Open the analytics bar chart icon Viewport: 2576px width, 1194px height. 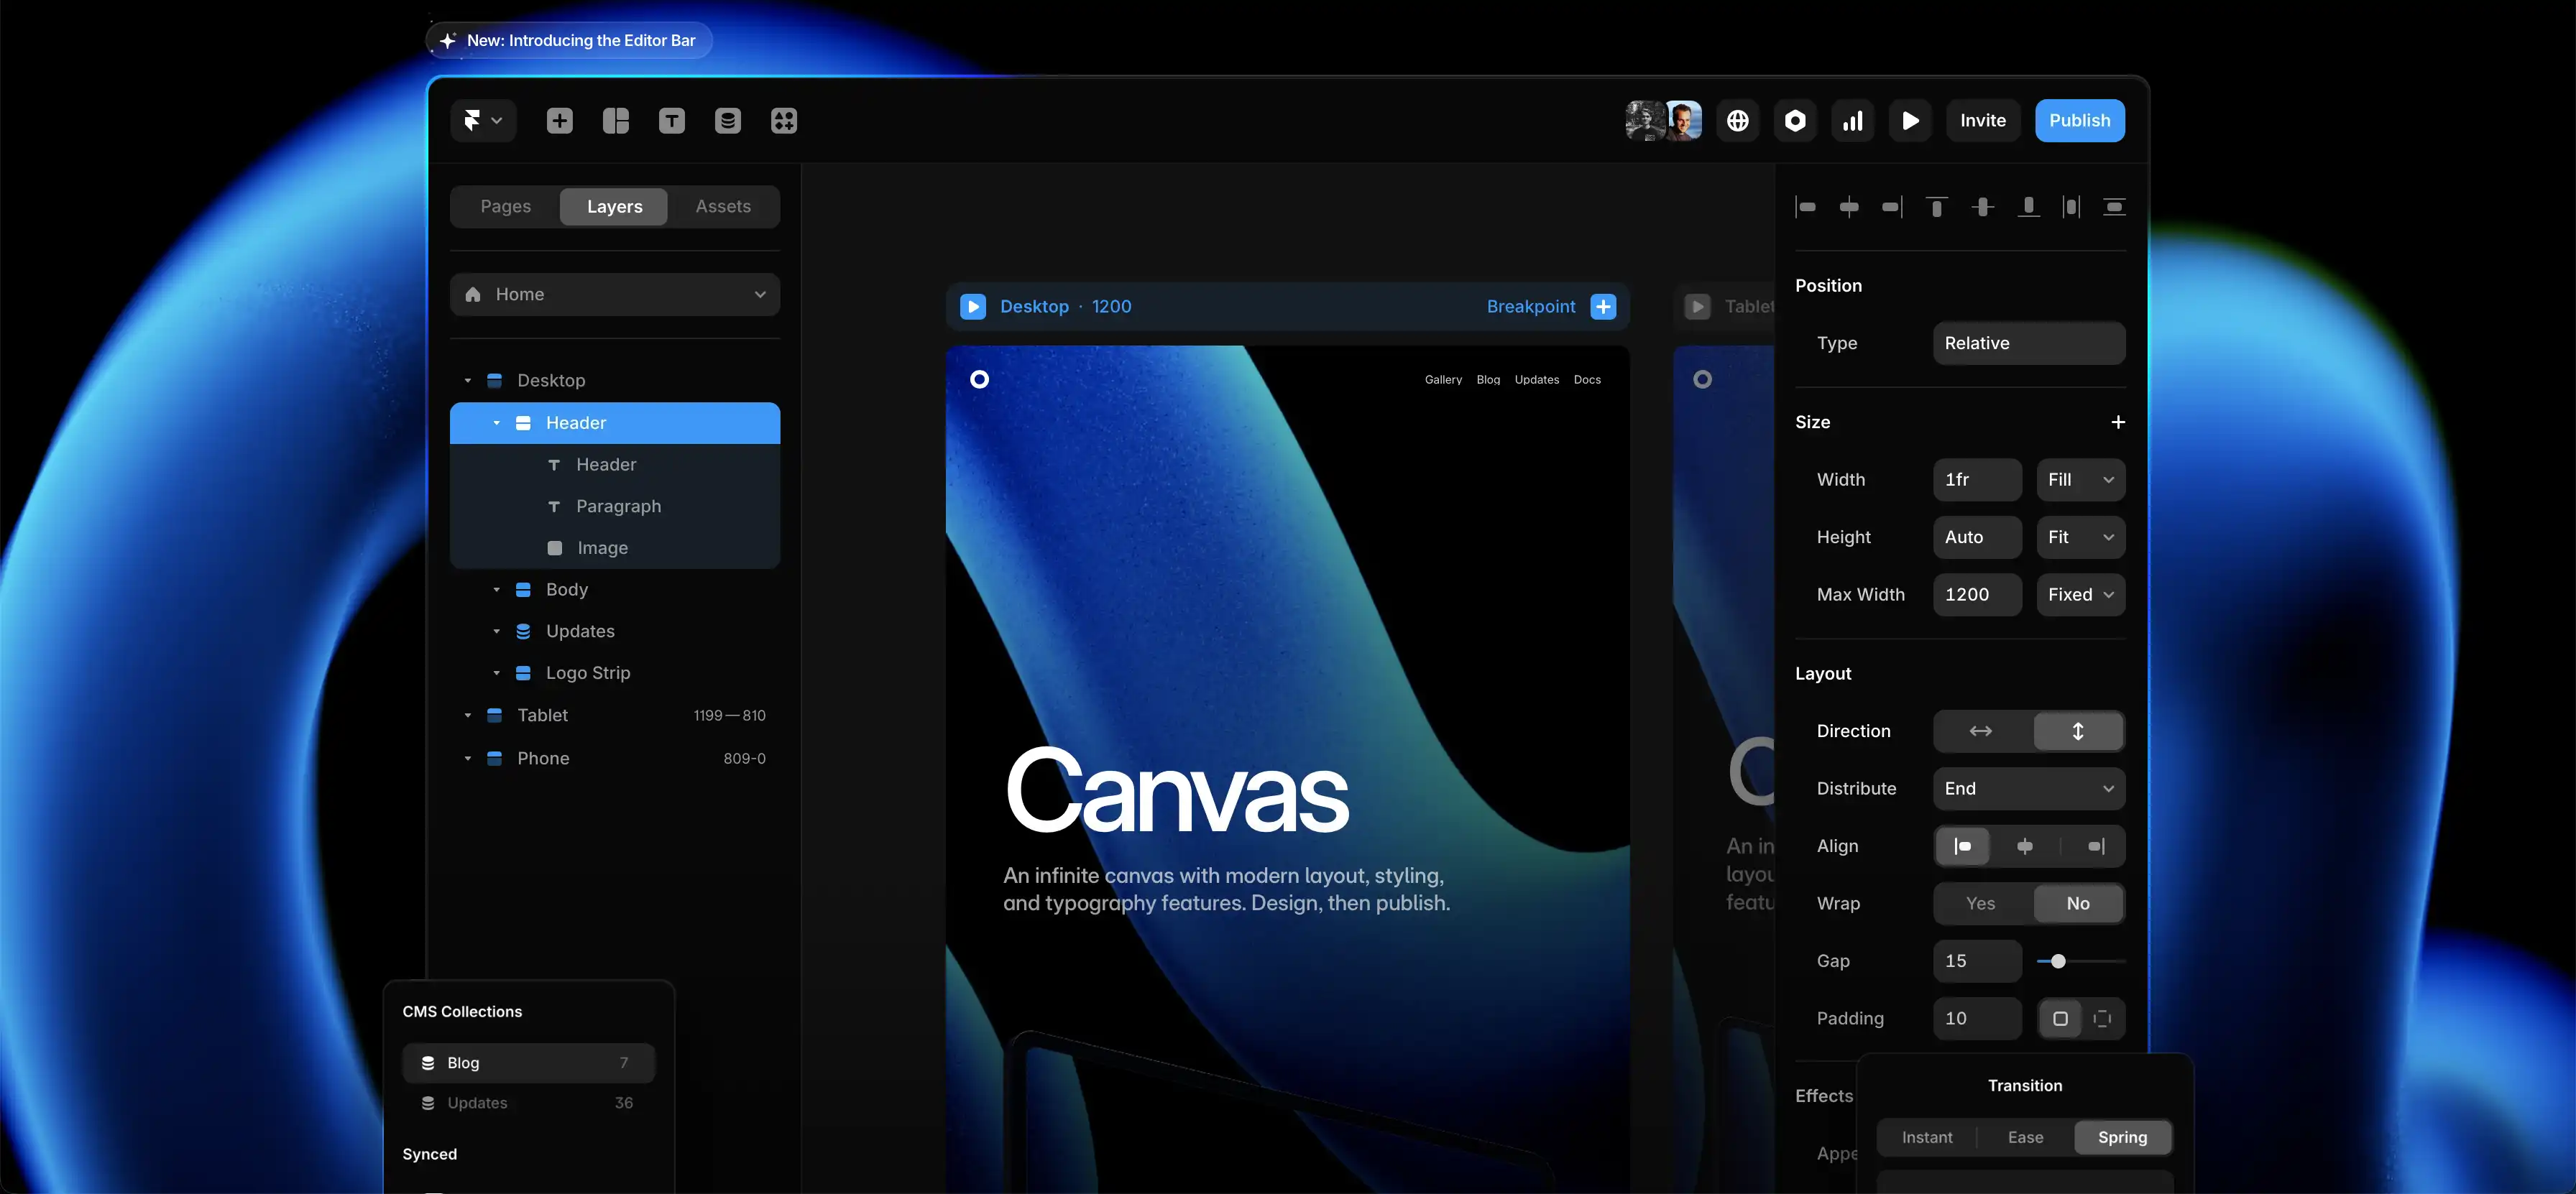(1853, 121)
